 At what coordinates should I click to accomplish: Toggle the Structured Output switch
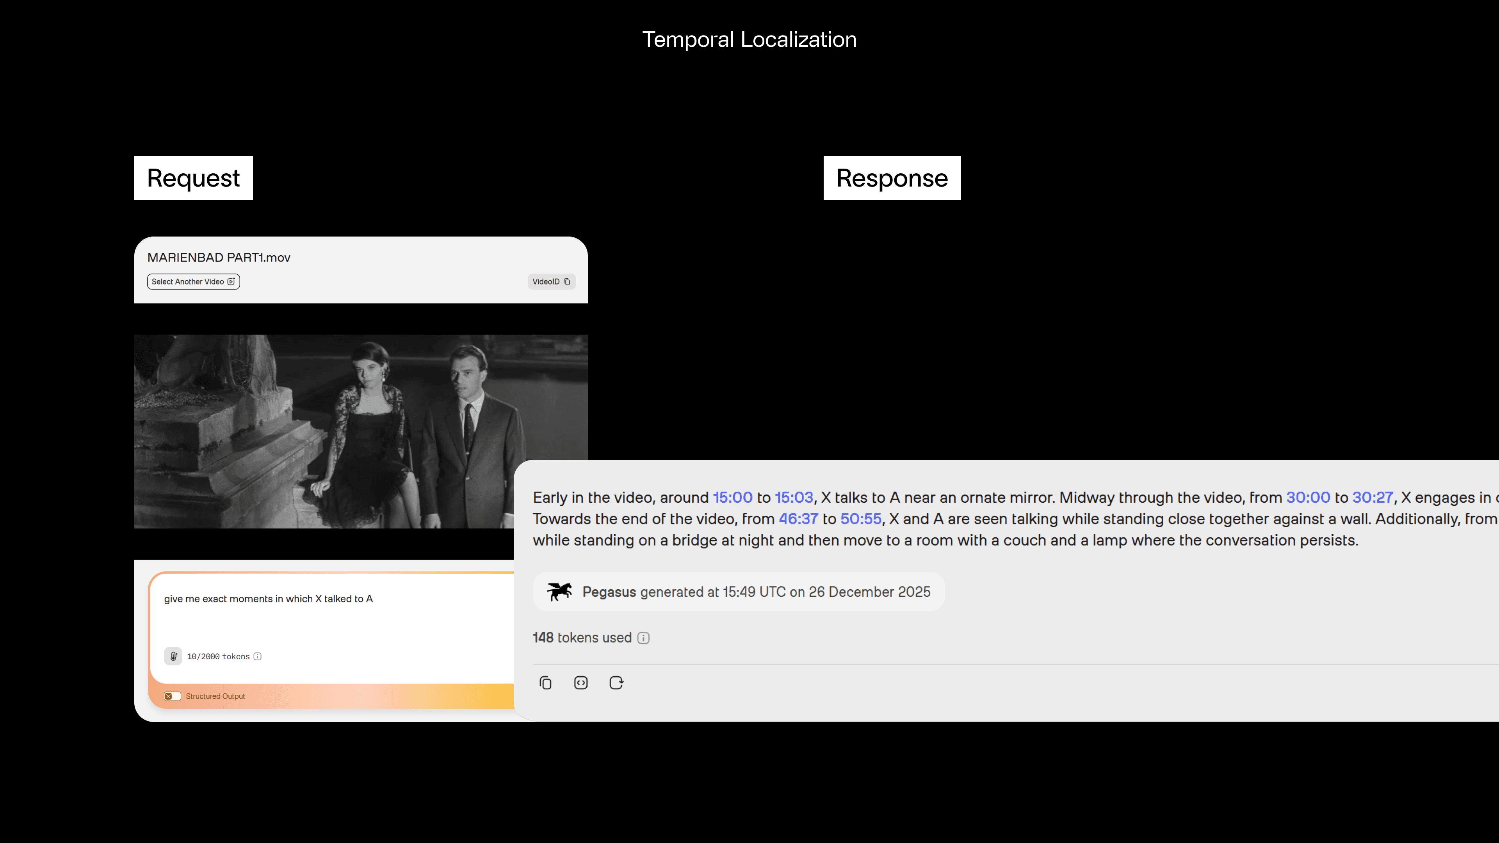click(x=172, y=696)
